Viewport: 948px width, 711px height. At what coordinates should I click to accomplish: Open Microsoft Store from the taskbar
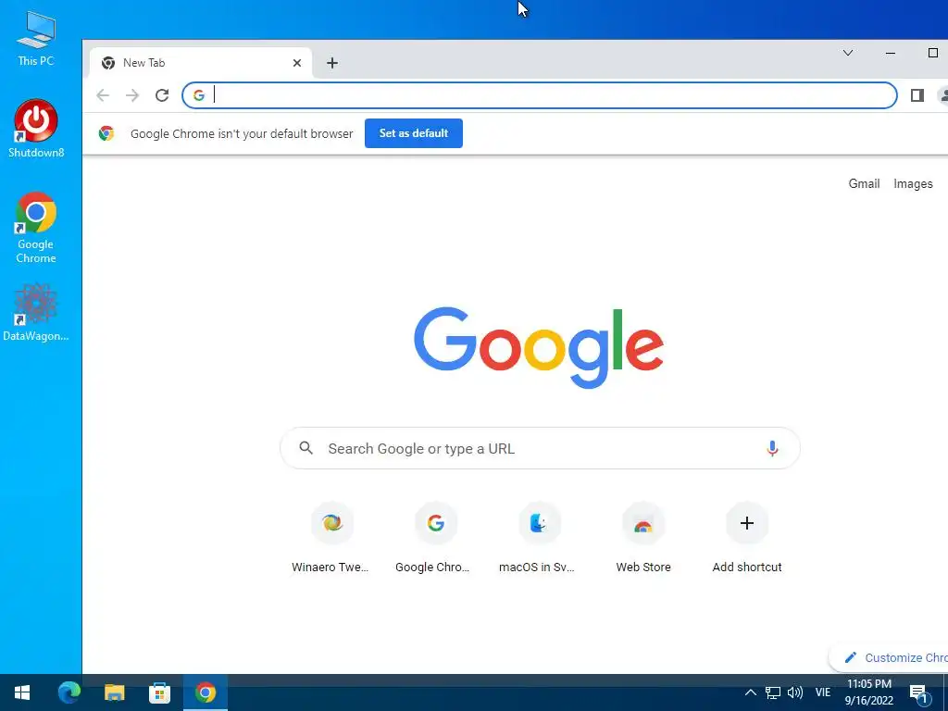pyautogui.click(x=159, y=692)
